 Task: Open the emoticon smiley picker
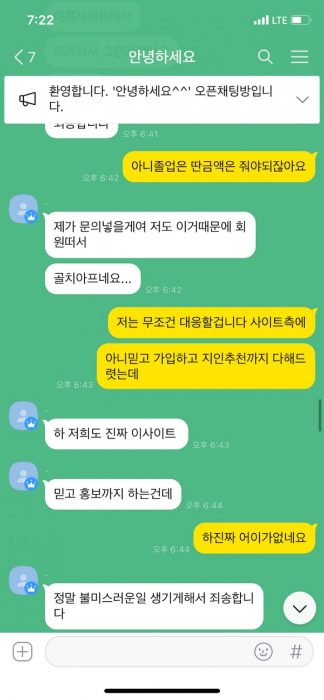[264, 651]
